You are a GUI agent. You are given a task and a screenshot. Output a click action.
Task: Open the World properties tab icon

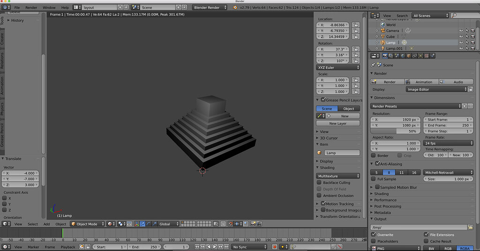click(402, 56)
